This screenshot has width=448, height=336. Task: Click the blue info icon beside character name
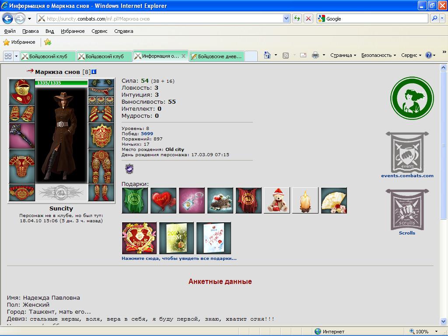[x=94, y=72]
